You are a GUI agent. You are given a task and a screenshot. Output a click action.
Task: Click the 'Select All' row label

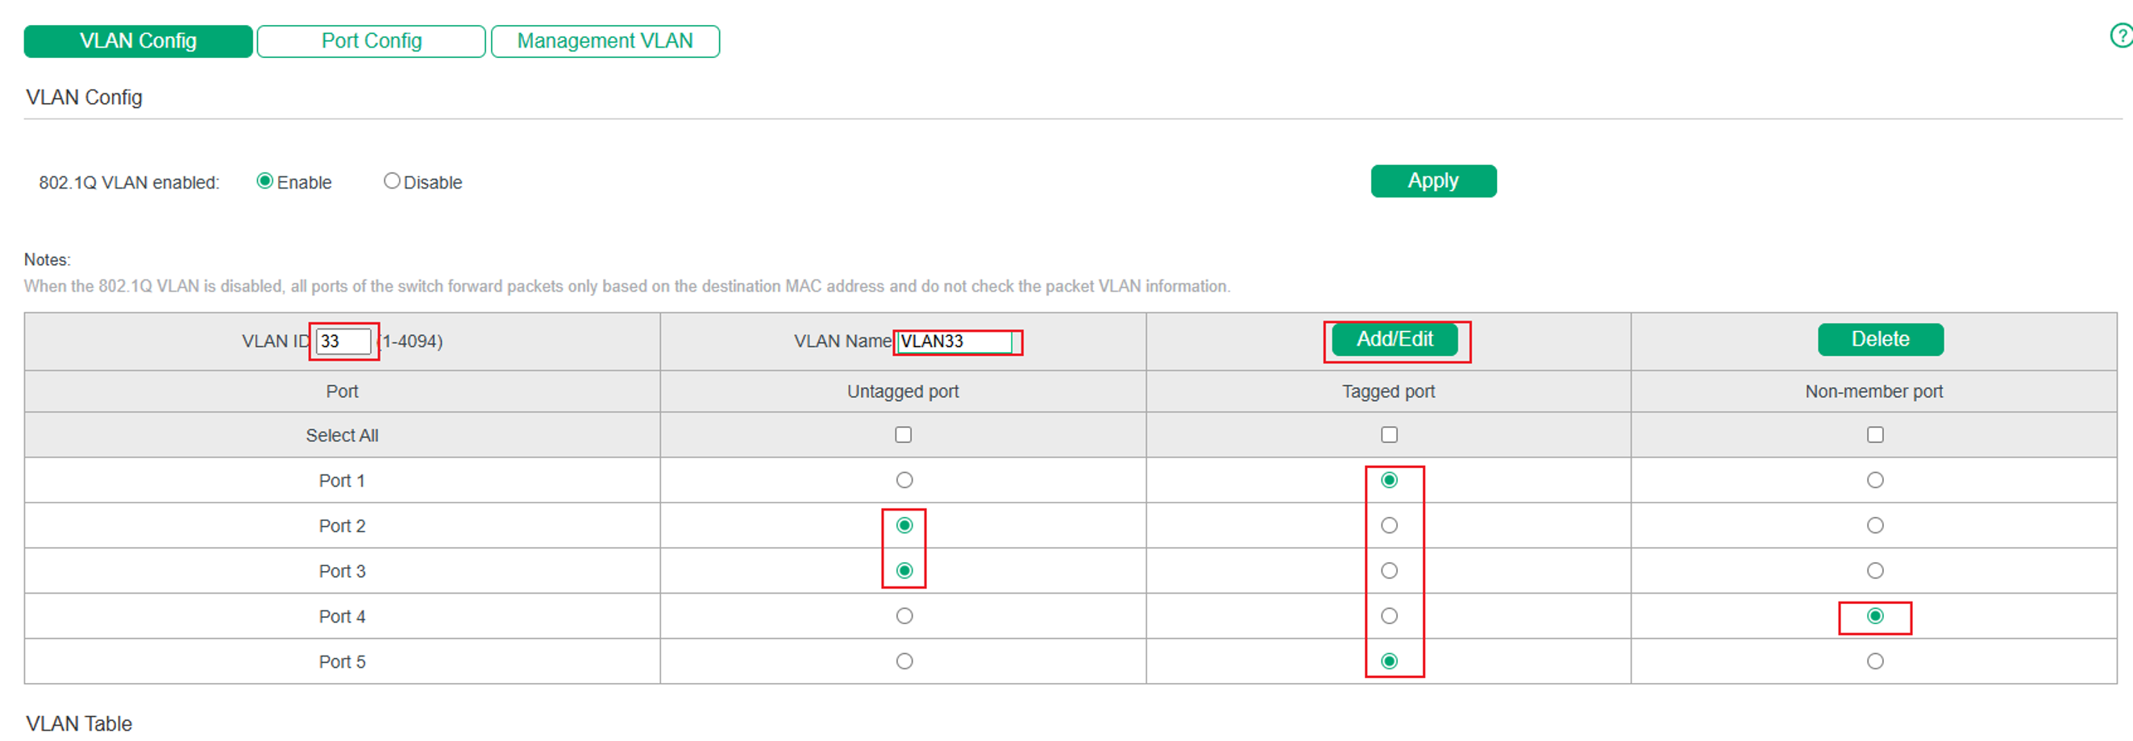coord(342,436)
